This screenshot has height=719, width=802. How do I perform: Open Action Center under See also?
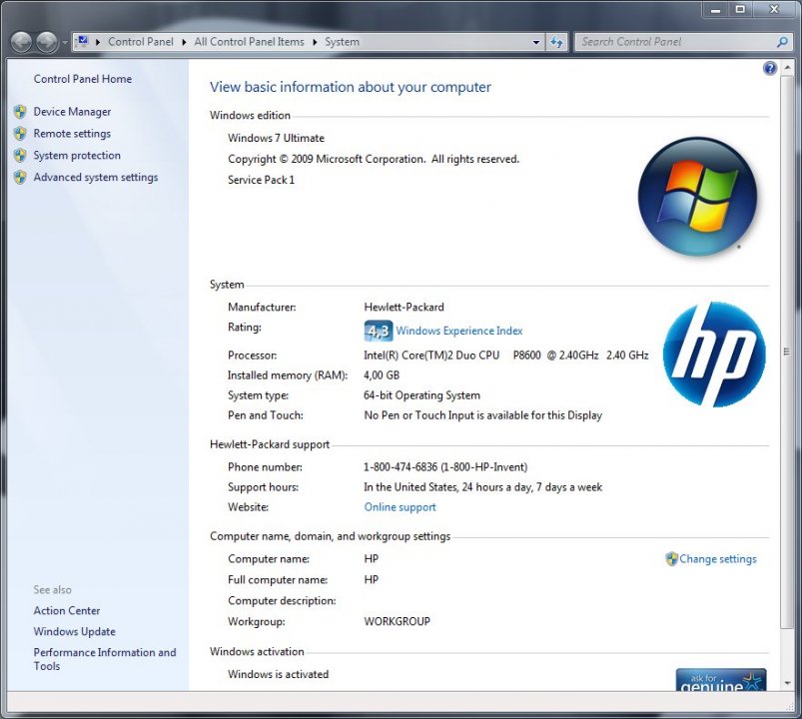[x=67, y=610]
